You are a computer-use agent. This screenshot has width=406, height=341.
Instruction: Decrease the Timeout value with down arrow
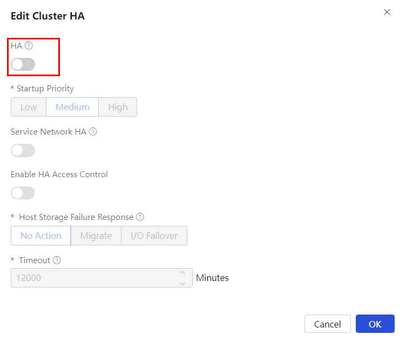click(182, 284)
